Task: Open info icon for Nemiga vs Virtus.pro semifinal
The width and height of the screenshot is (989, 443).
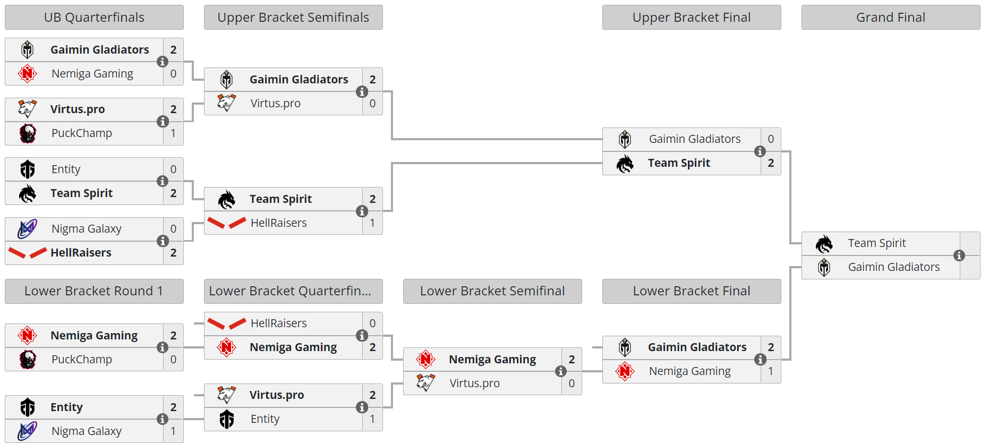Action: [x=561, y=371]
